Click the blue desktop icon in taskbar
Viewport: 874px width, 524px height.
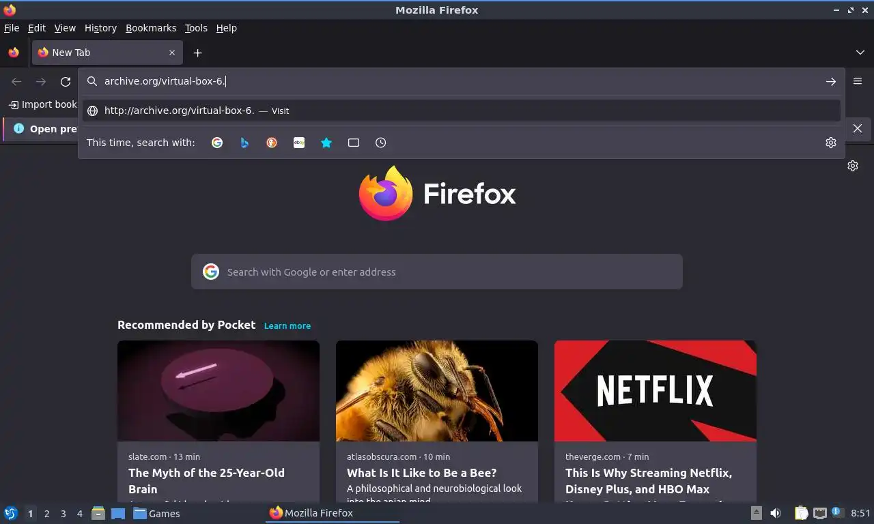[x=118, y=513]
